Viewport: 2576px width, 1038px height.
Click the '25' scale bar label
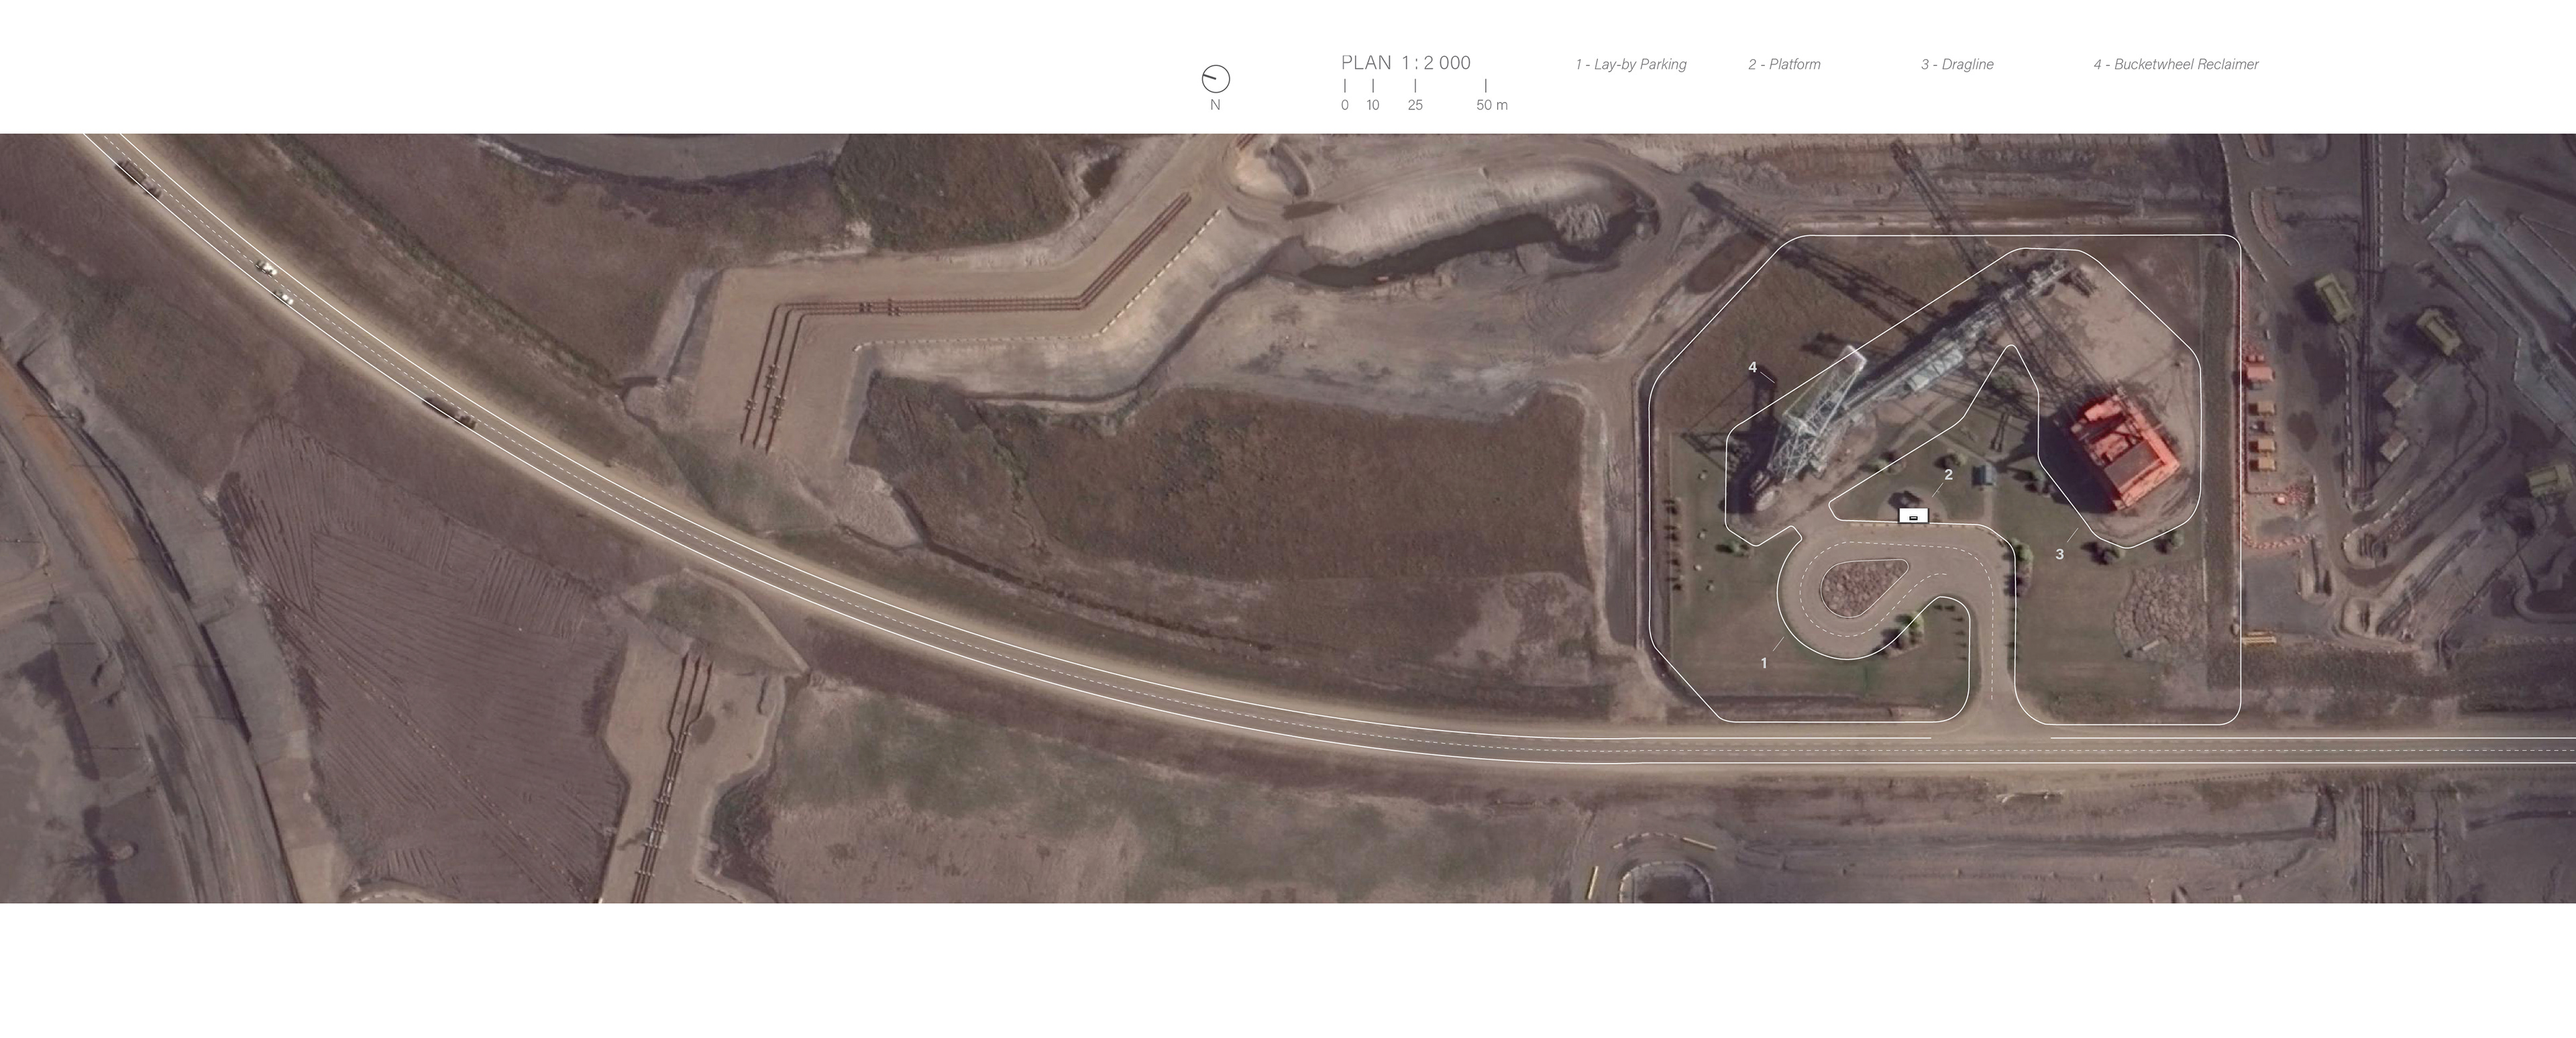coord(1415,105)
